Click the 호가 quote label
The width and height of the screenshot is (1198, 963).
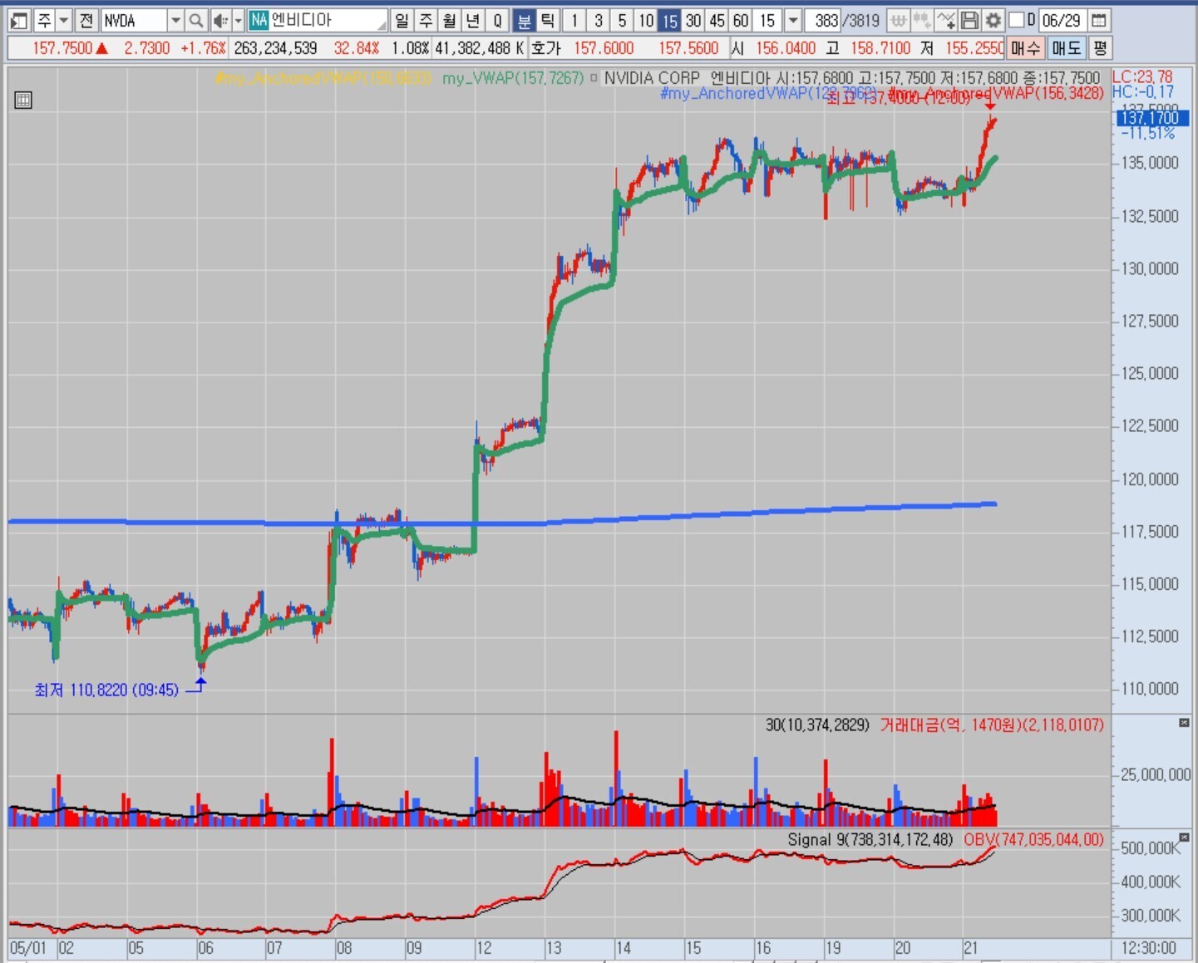point(546,48)
